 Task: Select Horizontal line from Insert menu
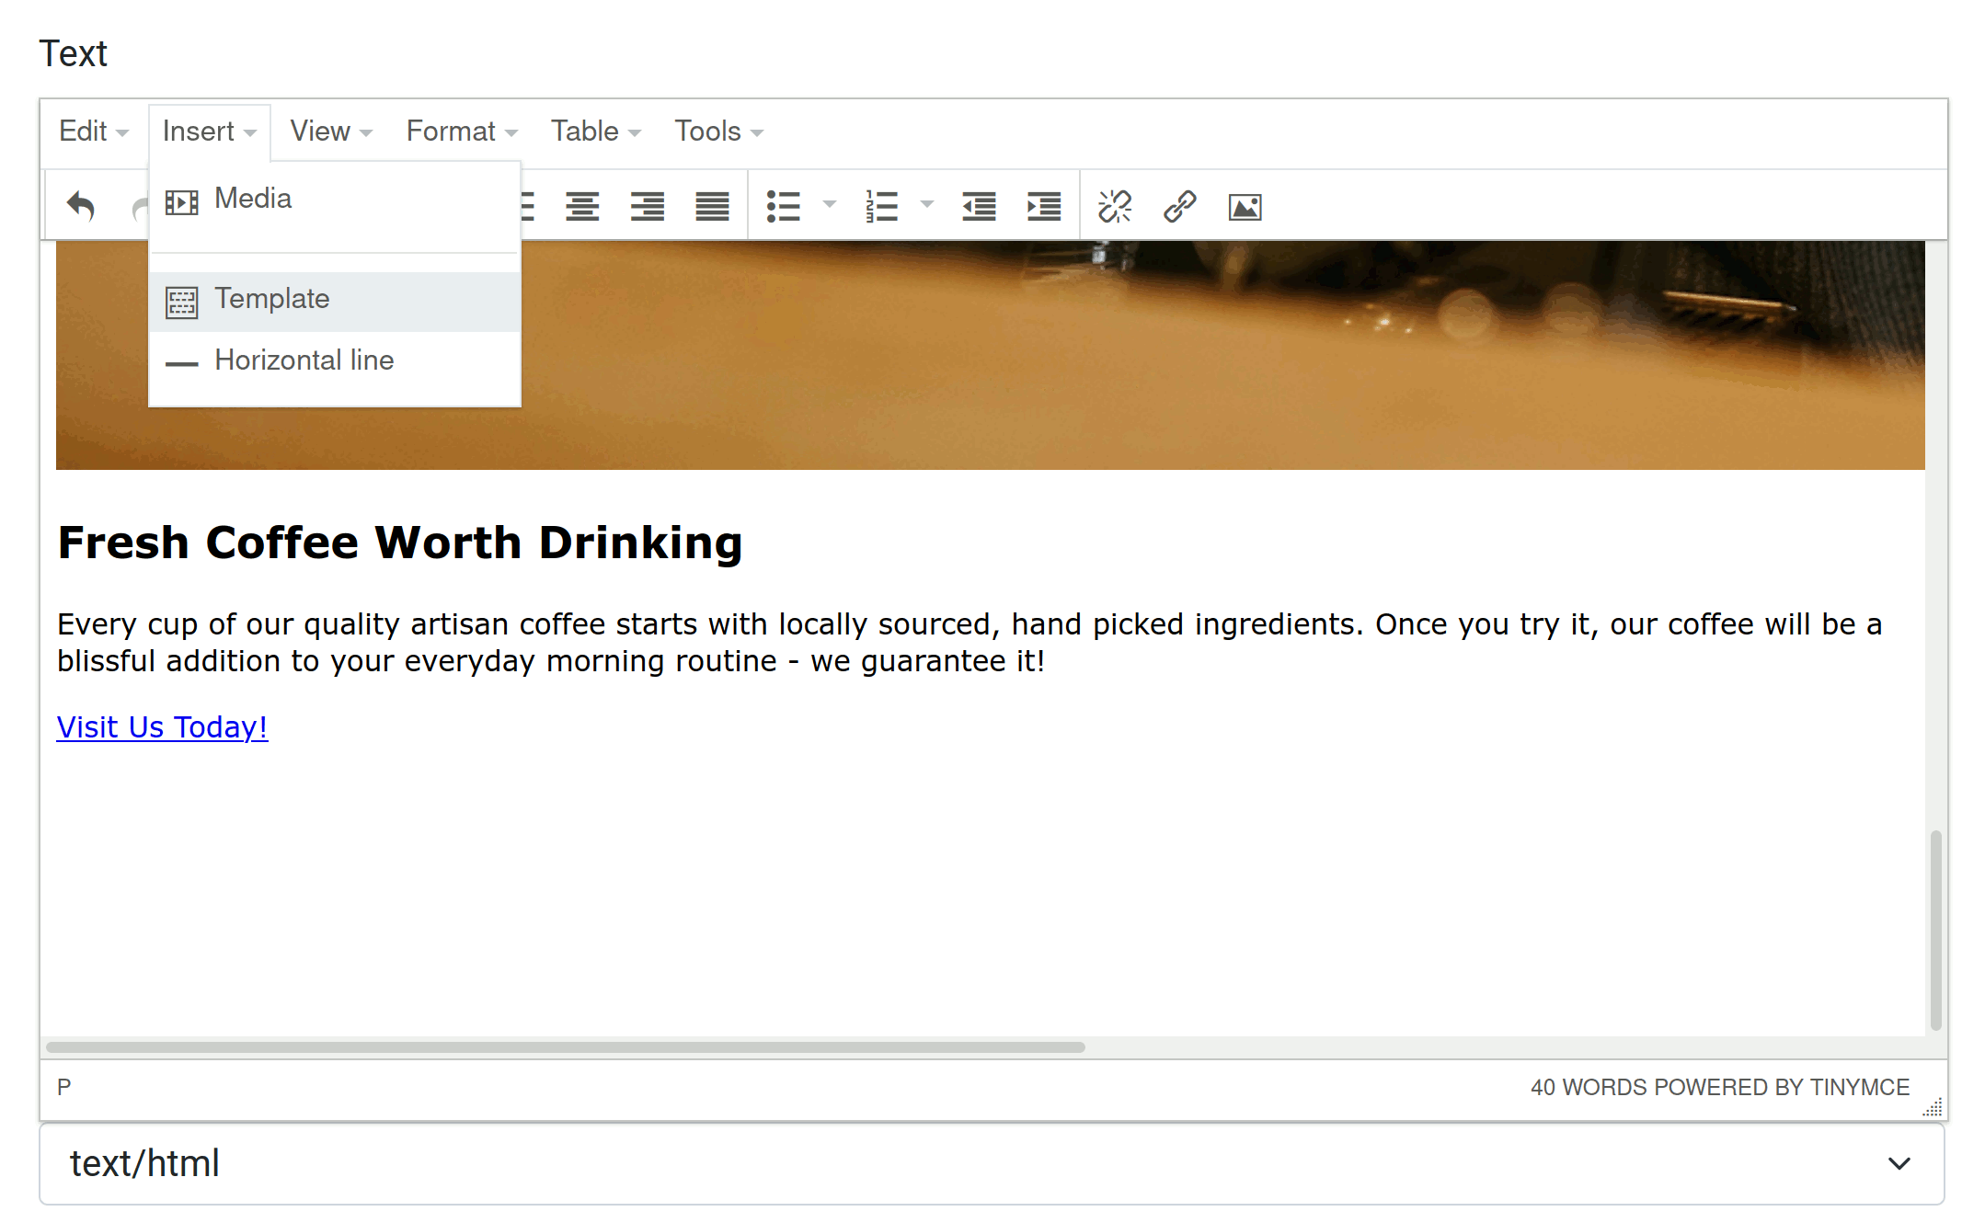click(304, 360)
